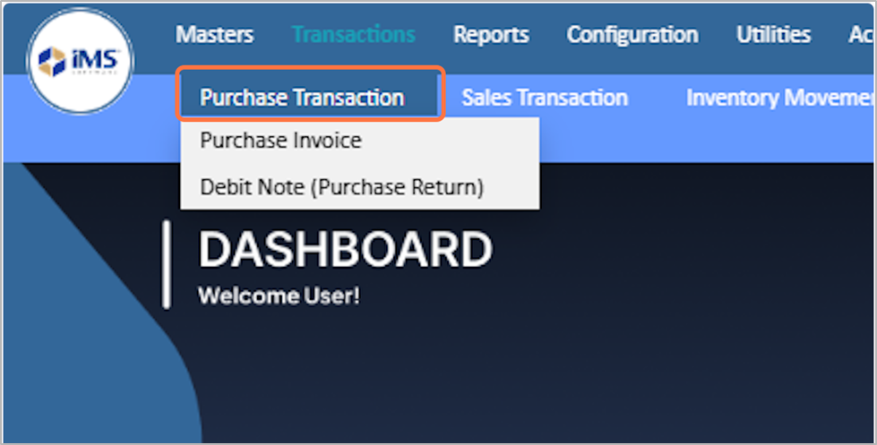The width and height of the screenshot is (877, 445).
Task: Choose Debit Note (Purchase Return) option
Action: point(341,187)
